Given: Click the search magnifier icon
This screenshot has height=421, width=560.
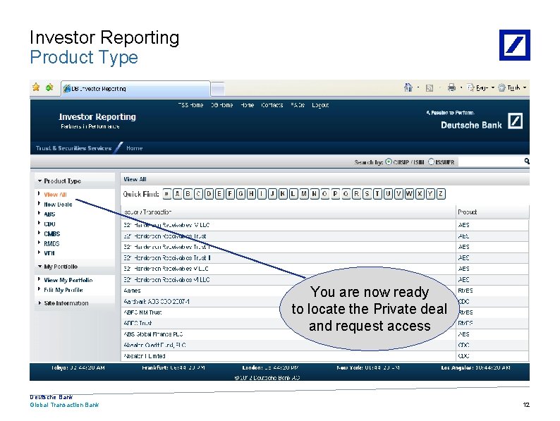Looking at the screenshot, I should (x=526, y=161).
